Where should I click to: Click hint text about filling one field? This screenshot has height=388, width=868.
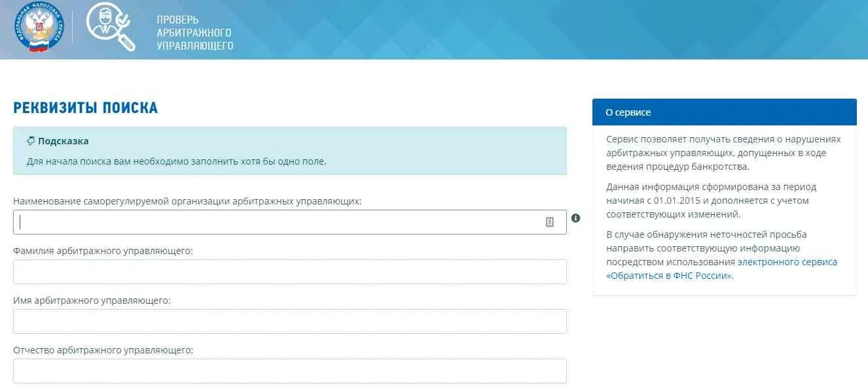coord(176,161)
